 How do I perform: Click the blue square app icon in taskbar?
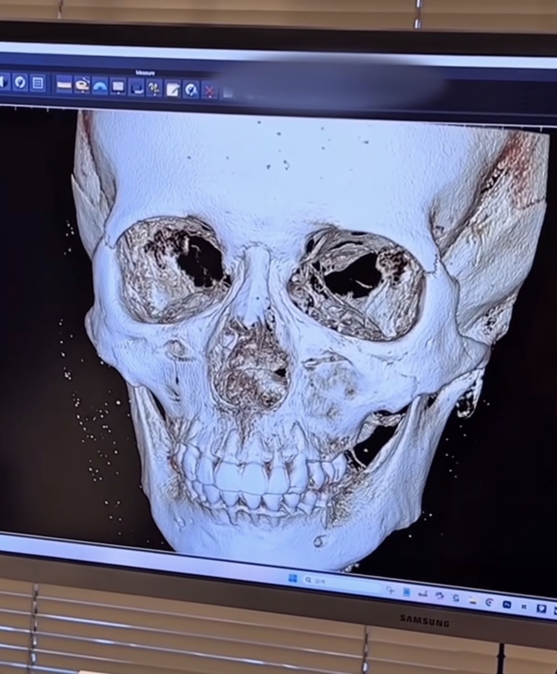coord(406,591)
